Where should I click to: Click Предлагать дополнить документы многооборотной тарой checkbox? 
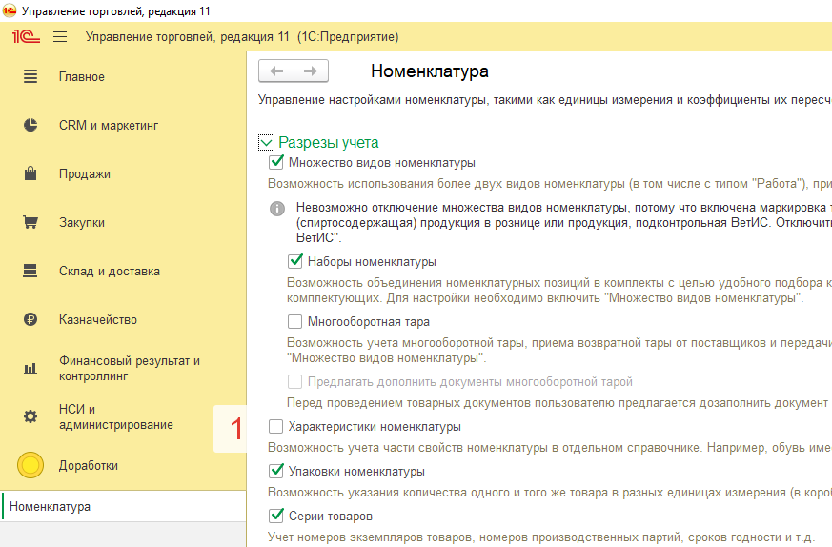pyautogui.click(x=295, y=381)
